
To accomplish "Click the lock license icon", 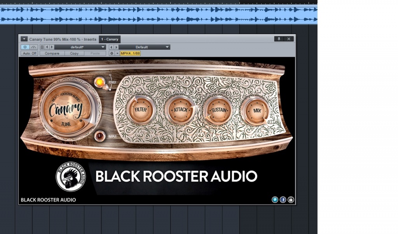I will (x=291, y=200).
